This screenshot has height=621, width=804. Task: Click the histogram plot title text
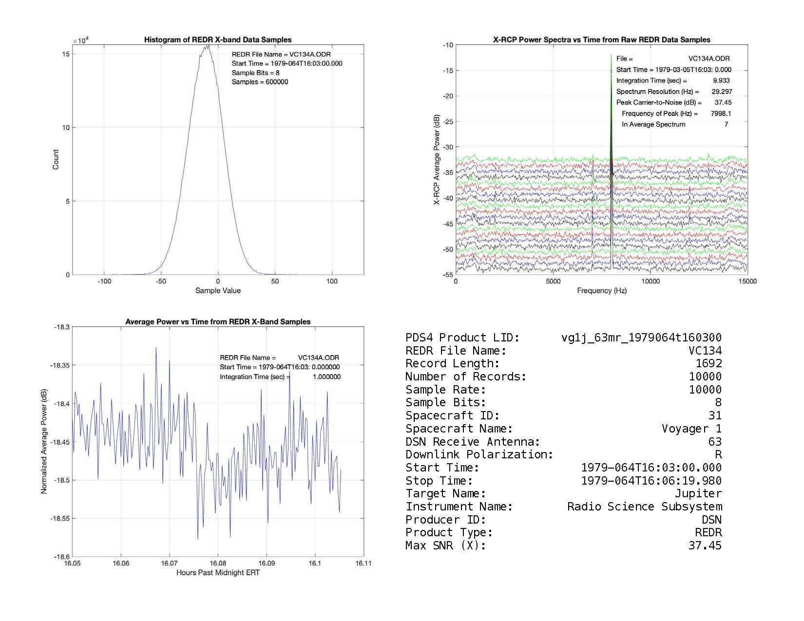tap(218, 40)
